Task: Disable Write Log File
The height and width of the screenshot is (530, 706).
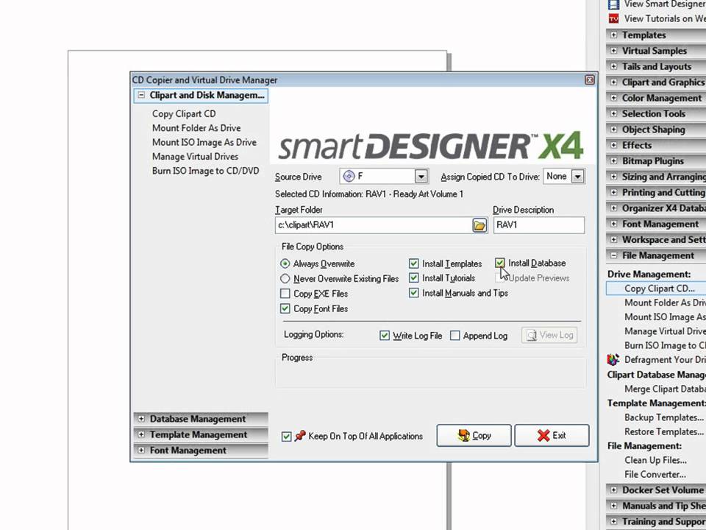Action: pyautogui.click(x=385, y=336)
